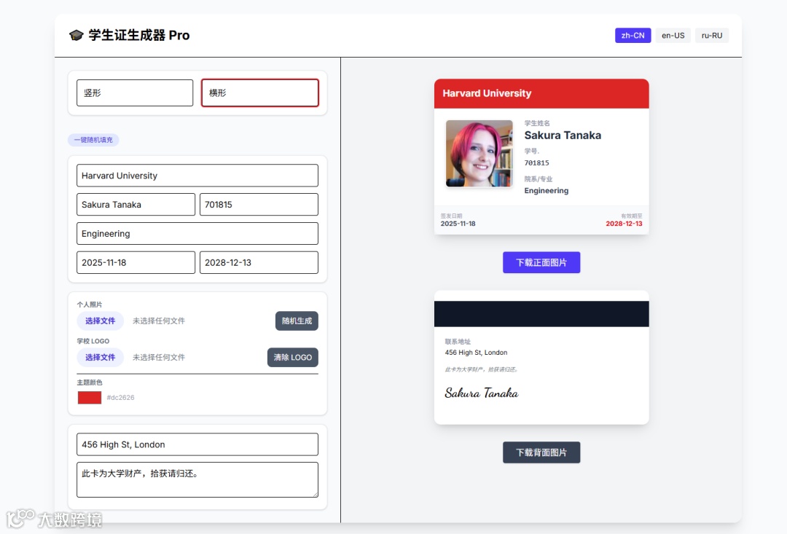Click the 此卡为大学财产 note textarea

(x=197, y=480)
